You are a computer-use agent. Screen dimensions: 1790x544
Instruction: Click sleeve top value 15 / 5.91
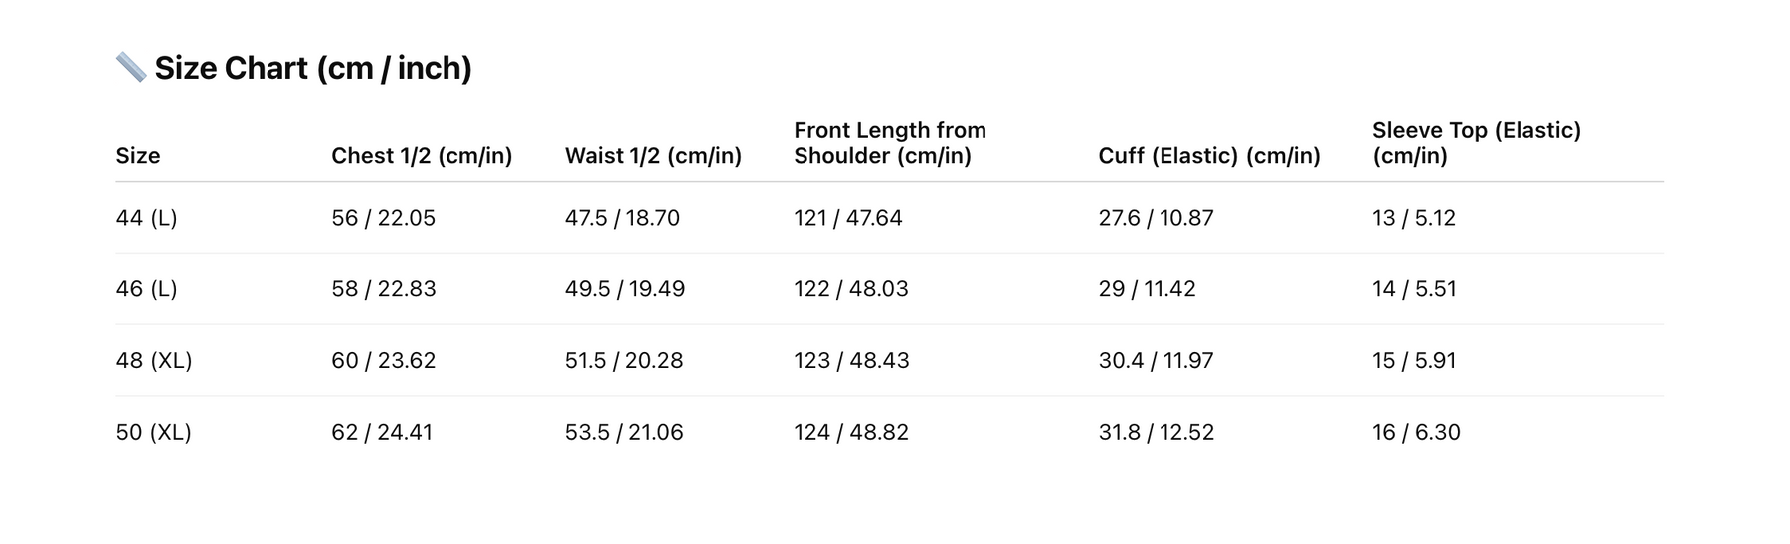tap(1413, 361)
